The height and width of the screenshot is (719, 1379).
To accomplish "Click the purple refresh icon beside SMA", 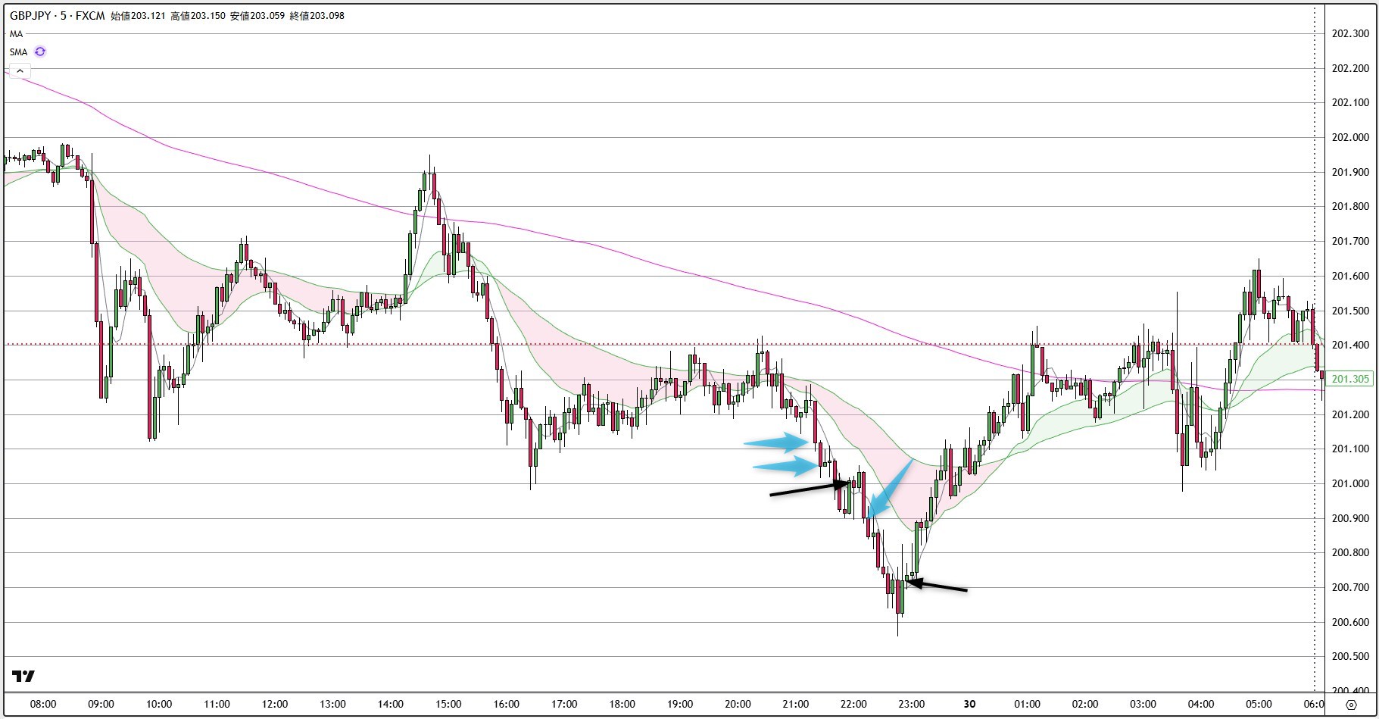I will pos(40,52).
